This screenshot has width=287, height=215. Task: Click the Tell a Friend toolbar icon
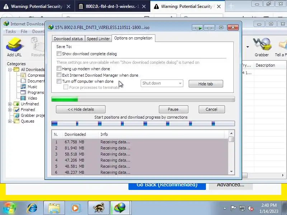pos(281,47)
